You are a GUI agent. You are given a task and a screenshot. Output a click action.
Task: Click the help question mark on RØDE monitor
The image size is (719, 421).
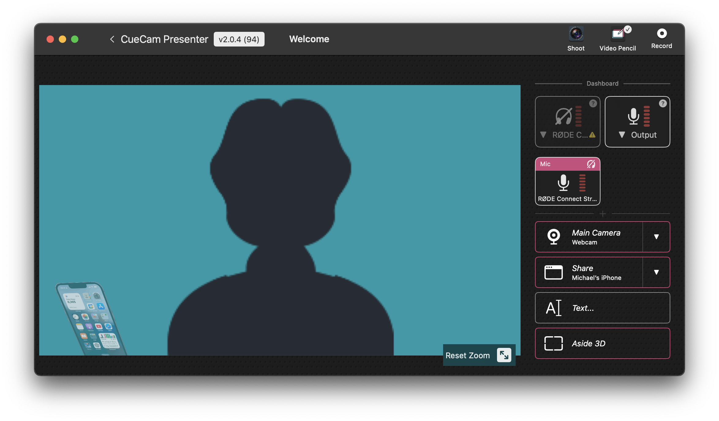593,103
